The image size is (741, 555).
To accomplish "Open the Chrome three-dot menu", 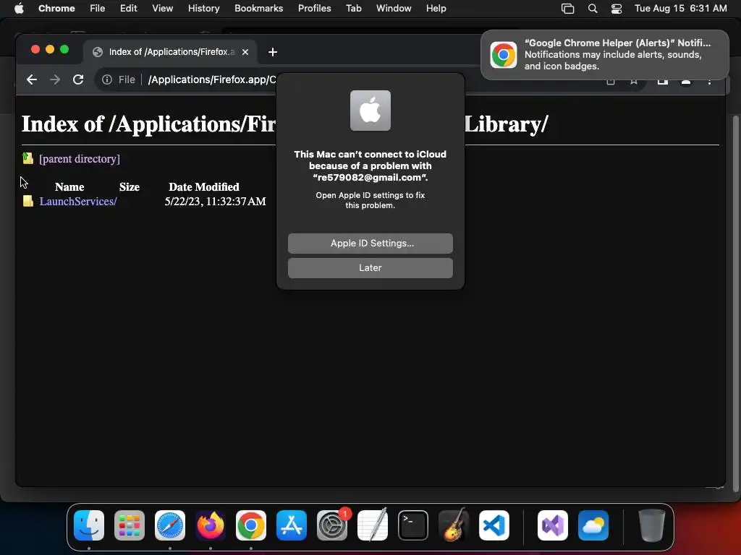I will [709, 81].
